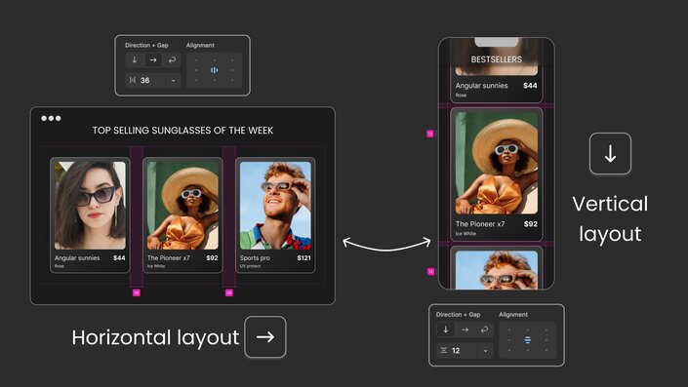Click the right pink 36 gap handle
The height and width of the screenshot is (387, 688).
(x=229, y=292)
